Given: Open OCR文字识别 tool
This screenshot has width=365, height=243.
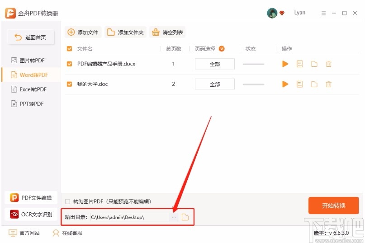Looking at the screenshot, I should 31,215.
